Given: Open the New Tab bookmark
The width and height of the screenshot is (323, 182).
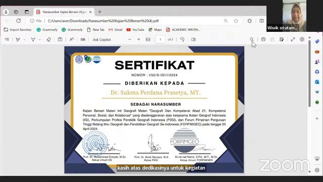Looking at the screenshot, I should pyautogui.click(x=96, y=30).
